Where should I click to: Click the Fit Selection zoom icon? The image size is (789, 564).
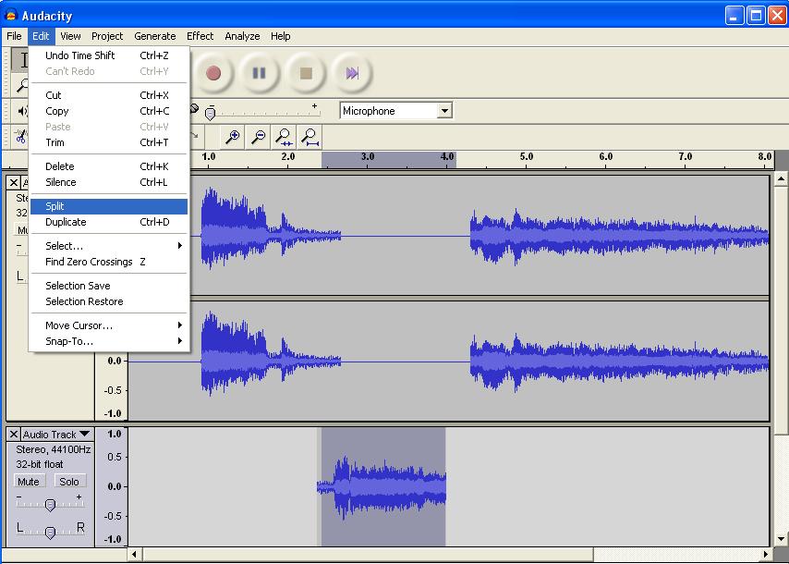[x=285, y=137]
